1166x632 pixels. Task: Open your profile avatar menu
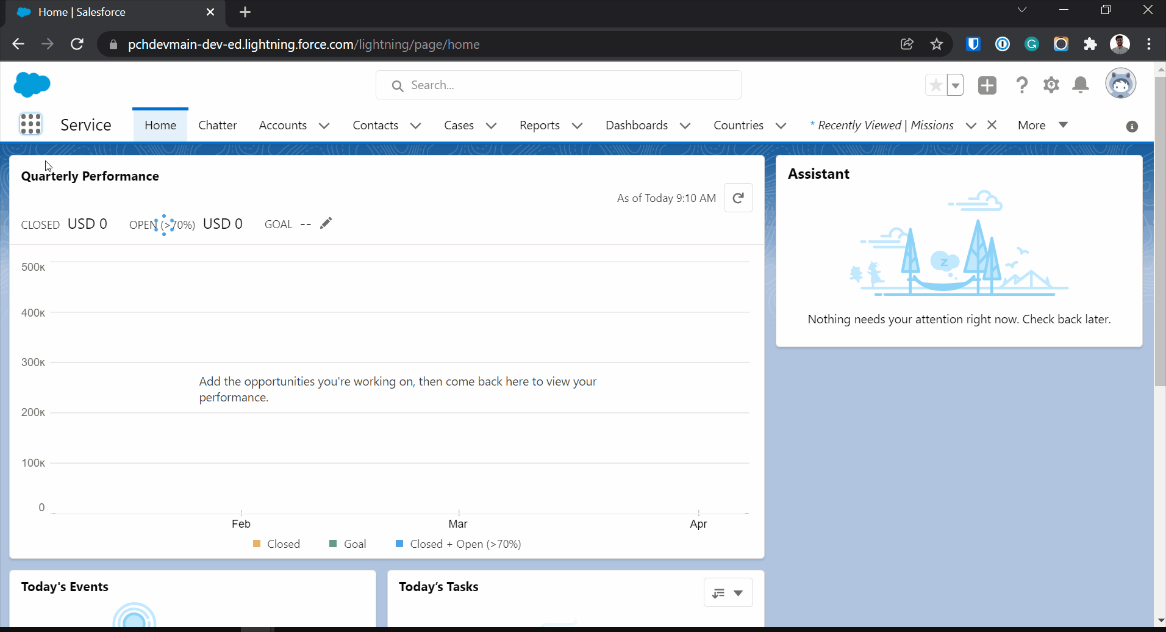[x=1121, y=84]
